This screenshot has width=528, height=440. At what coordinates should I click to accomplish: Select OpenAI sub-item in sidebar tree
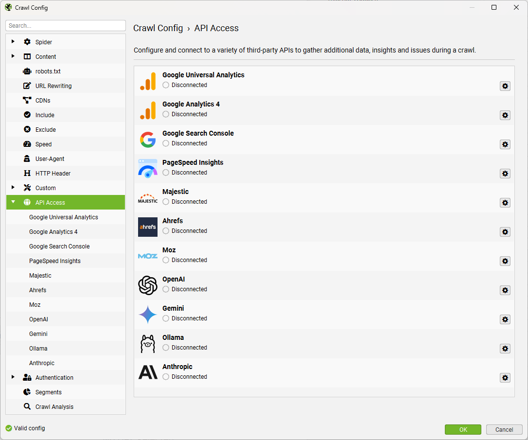[x=66, y=319]
